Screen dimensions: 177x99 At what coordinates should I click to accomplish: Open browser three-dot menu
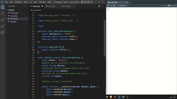tap(175, 5)
